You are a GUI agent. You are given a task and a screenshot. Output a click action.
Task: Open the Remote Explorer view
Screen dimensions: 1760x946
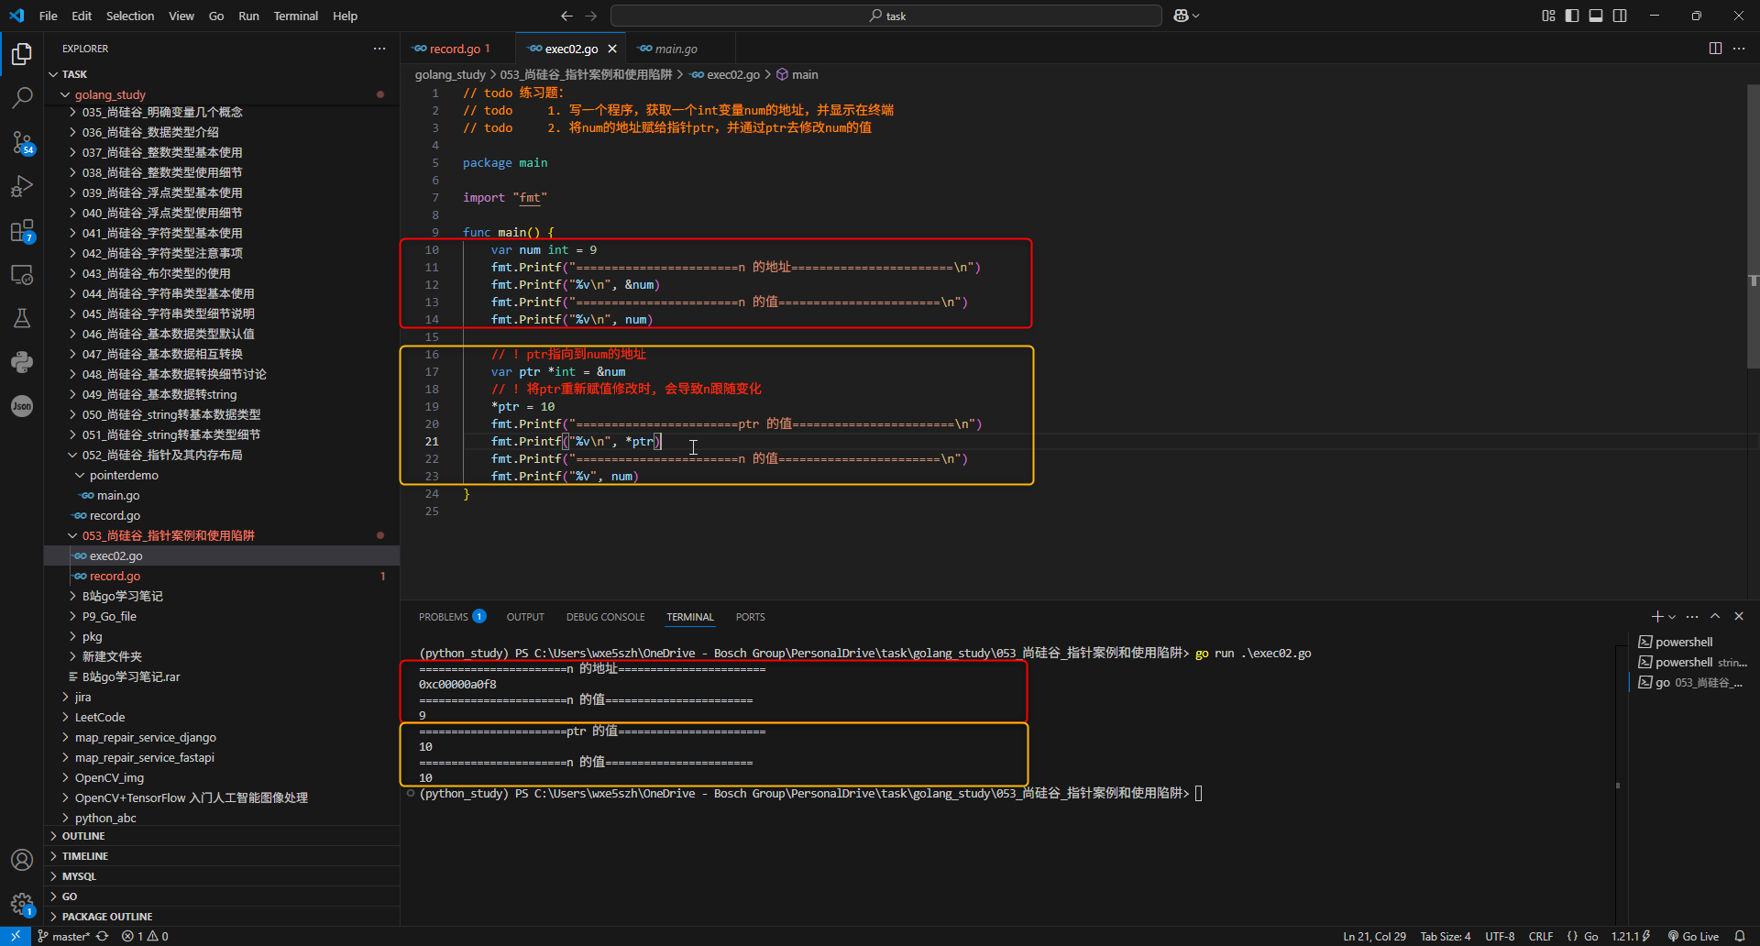pos(22,274)
